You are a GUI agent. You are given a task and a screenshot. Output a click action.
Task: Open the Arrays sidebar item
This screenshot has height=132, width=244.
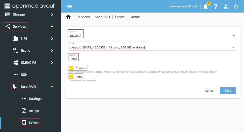coord(34,111)
